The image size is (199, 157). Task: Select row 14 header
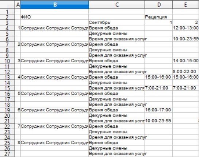[x=7, y=82]
